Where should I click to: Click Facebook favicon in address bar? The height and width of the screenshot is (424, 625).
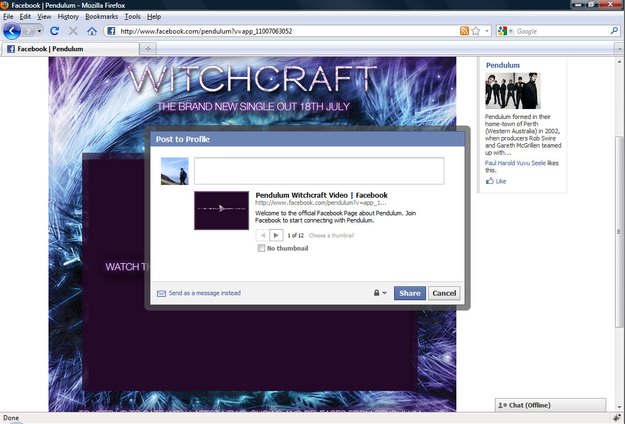pos(111,31)
